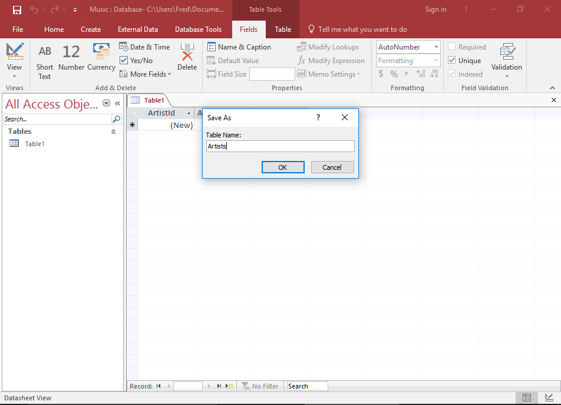Toggle the Unique checkbox
This screenshot has height=405, width=561.
pyautogui.click(x=452, y=60)
